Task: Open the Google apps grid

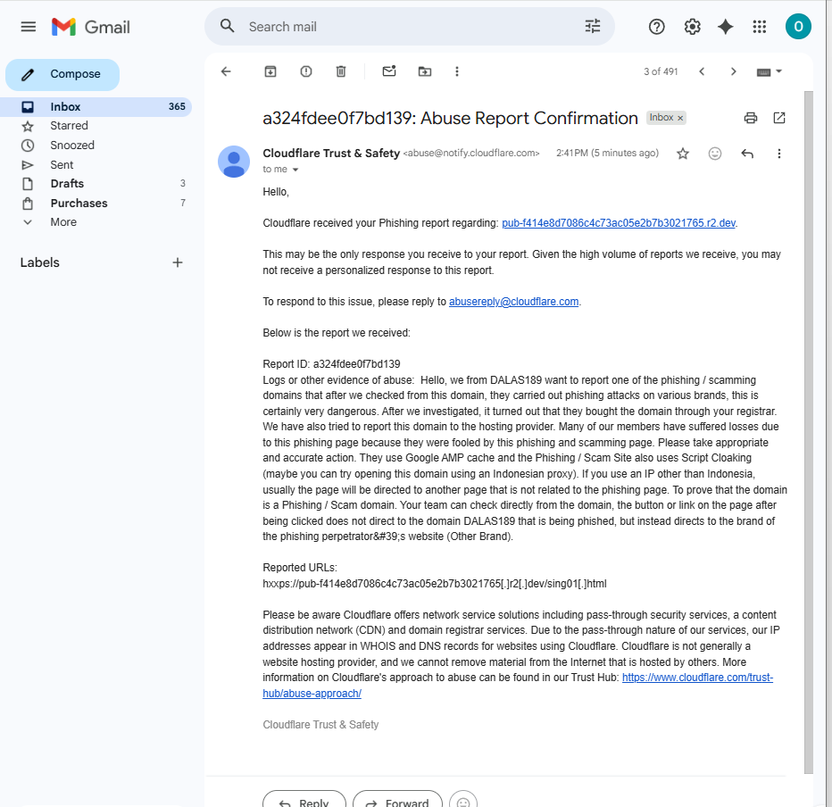Action: click(x=760, y=27)
